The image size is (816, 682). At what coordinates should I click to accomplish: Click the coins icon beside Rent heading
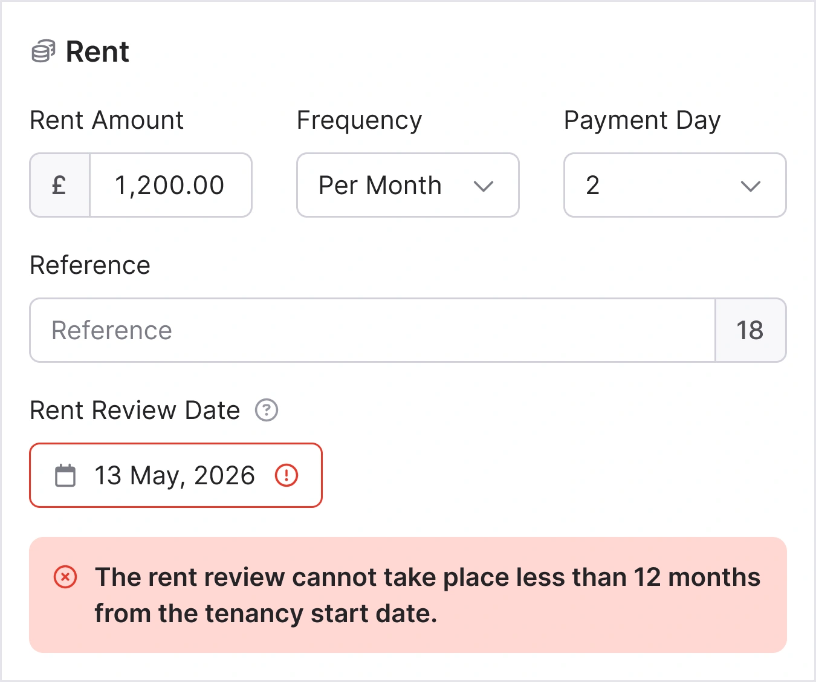pos(43,52)
